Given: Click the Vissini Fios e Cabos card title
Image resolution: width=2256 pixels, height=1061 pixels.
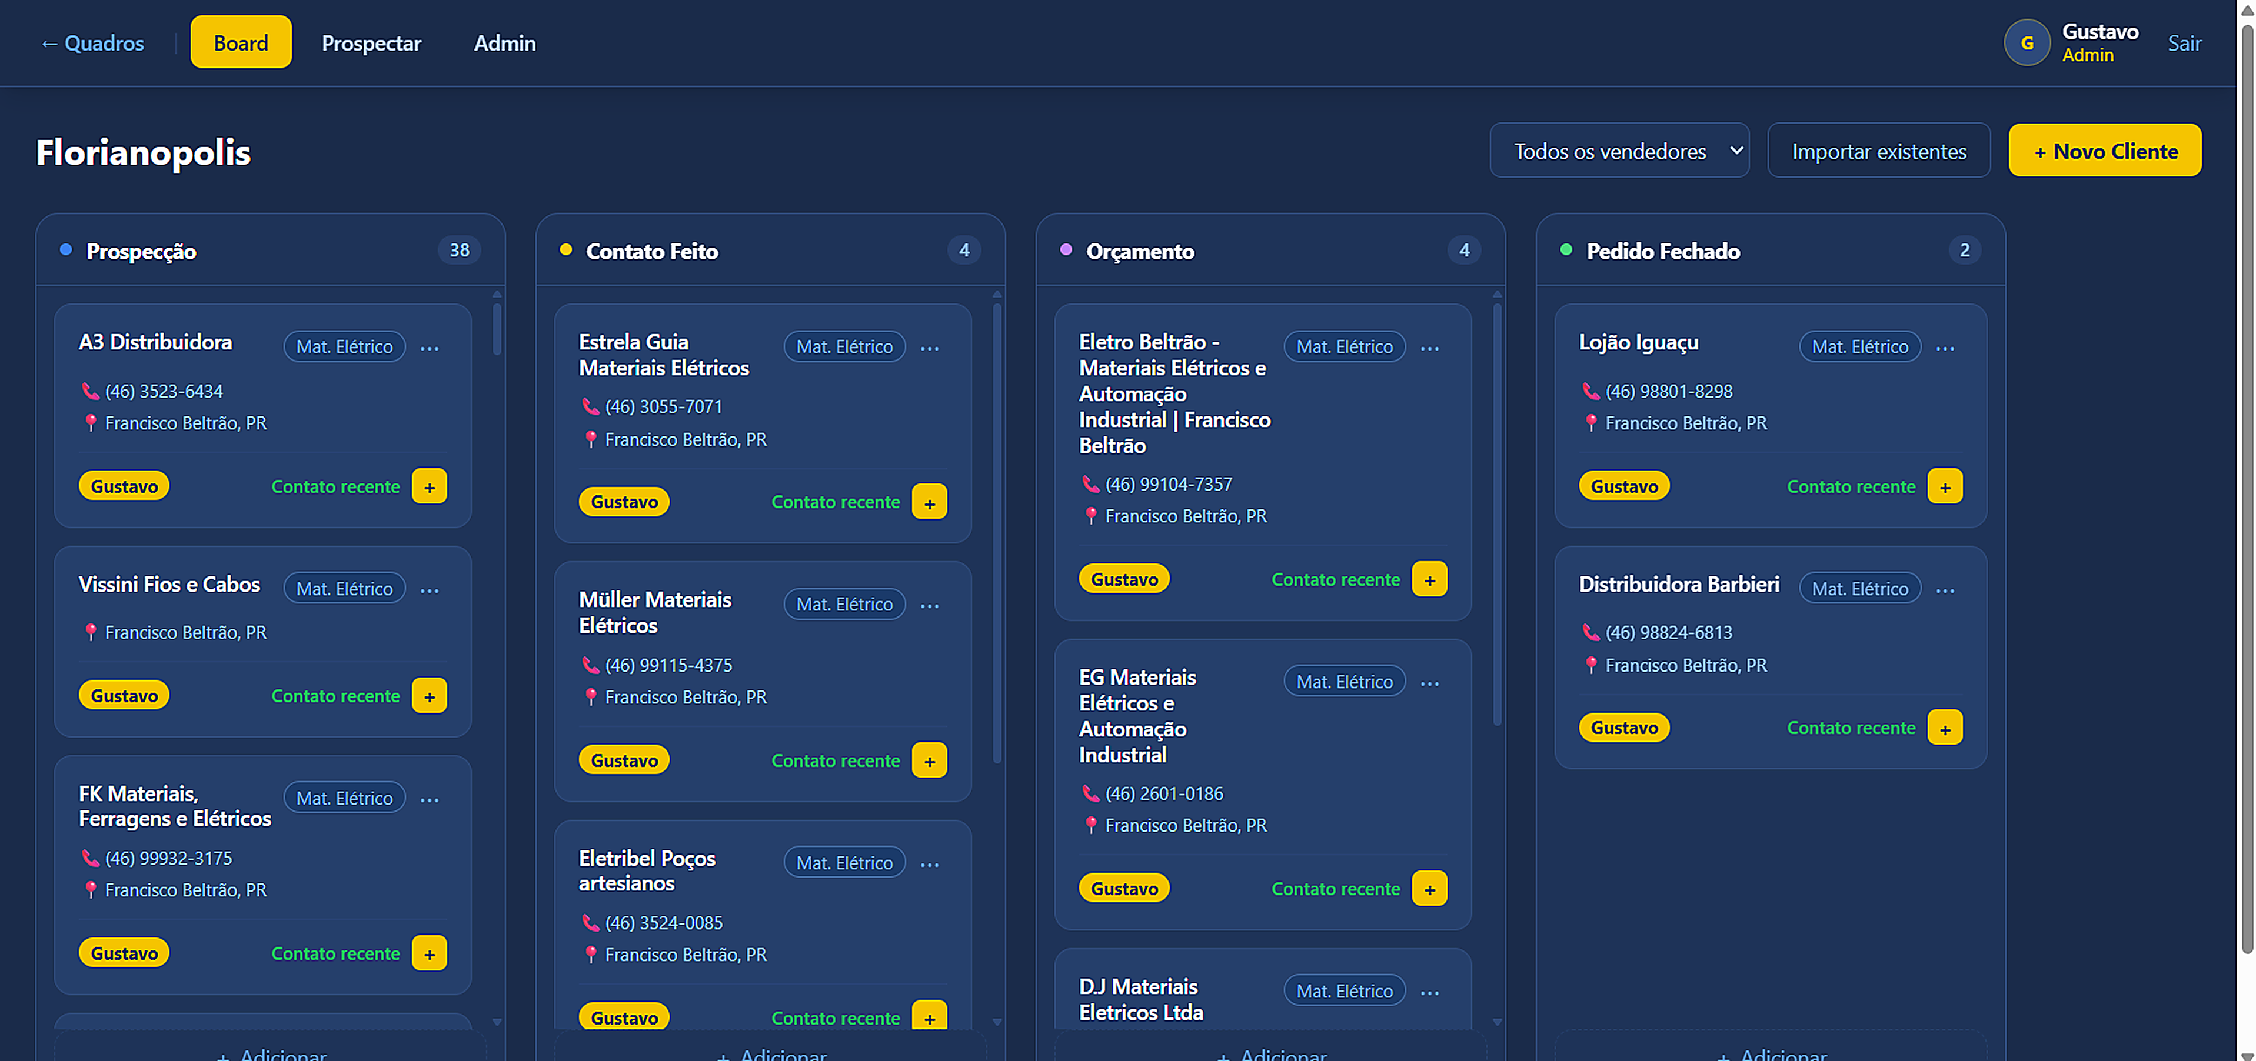Looking at the screenshot, I should (x=169, y=584).
